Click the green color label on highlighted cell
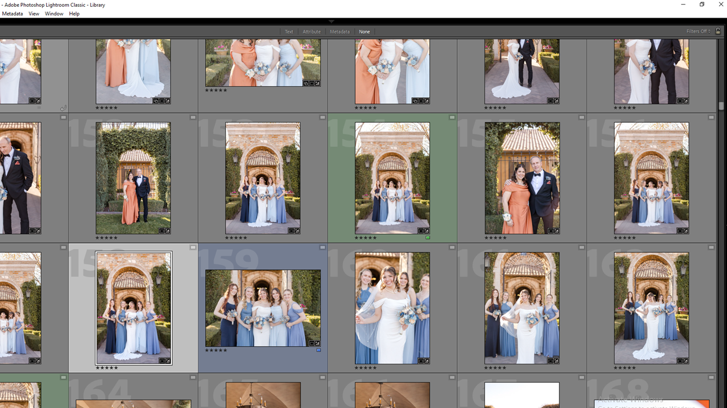727x408 pixels. pyautogui.click(x=428, y=238)
